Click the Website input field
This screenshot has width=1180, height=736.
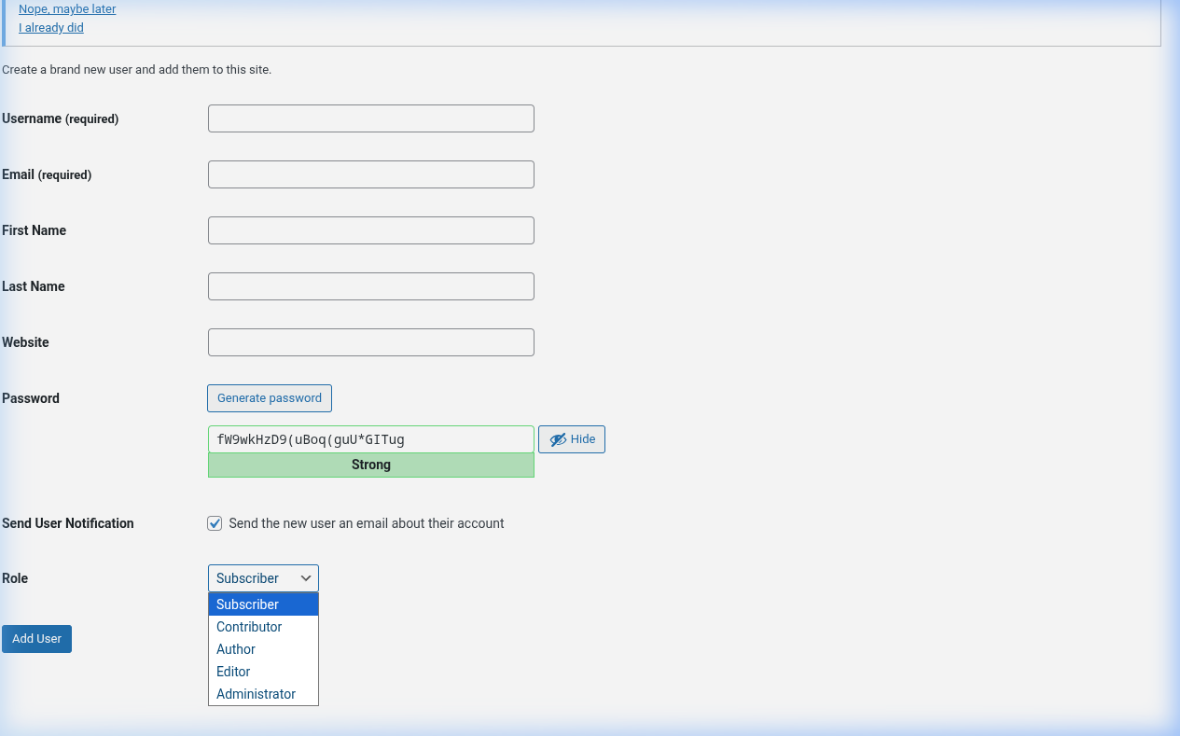tap(370, 341)
